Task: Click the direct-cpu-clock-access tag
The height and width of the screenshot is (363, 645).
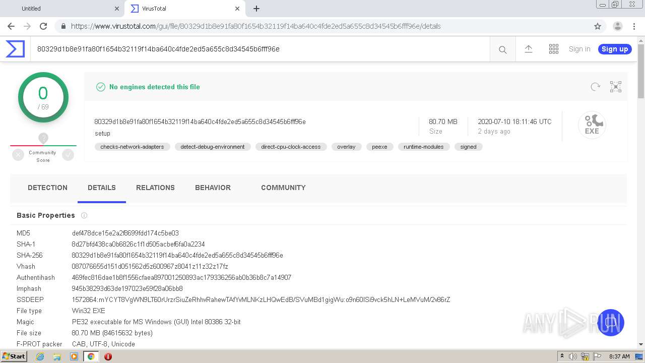Action: click(x=291, y=147)
